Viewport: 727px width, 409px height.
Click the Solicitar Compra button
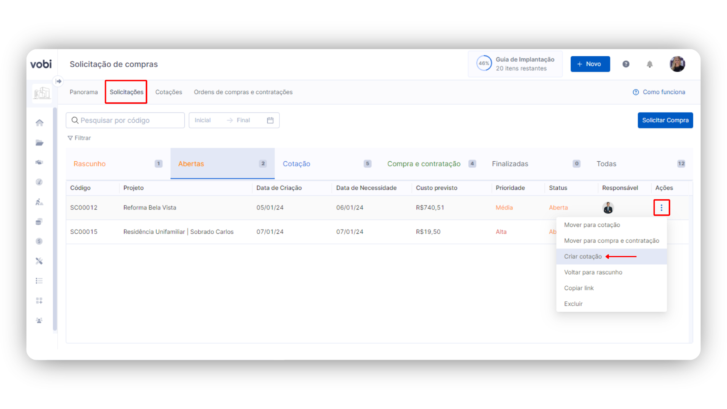[x=665, y=120]
